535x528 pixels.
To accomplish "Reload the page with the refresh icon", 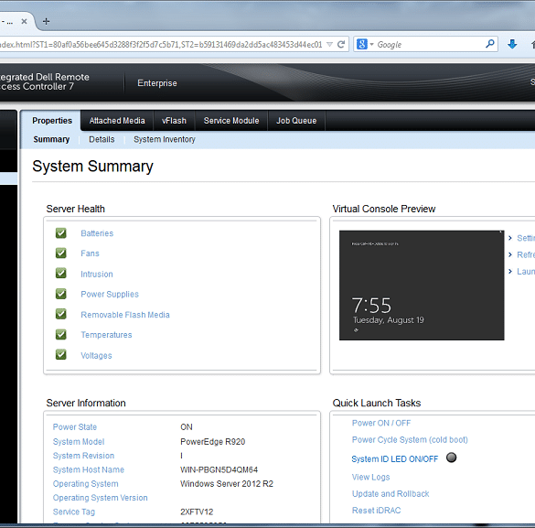I will click(x=341, y=44).
